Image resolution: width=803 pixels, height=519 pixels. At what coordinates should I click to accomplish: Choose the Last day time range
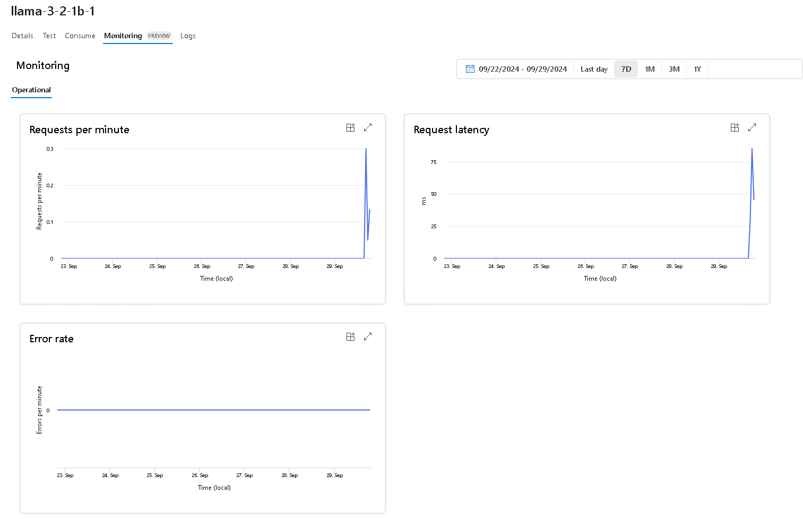[594, 69]
